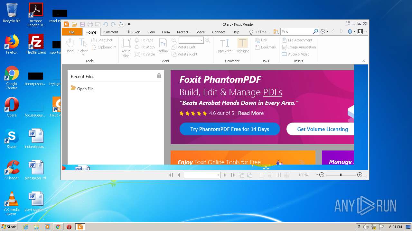Screen dimensions: 412x231
Task: Switch to the Connect ribbon tab
Action: point(219,32)
